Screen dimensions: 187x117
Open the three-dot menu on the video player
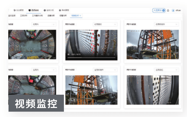point(115,55)
